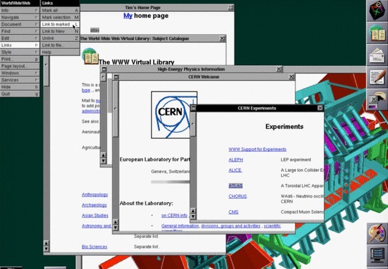Choose Mark all in the Links menu
The image size is (388, 269).
60,10
